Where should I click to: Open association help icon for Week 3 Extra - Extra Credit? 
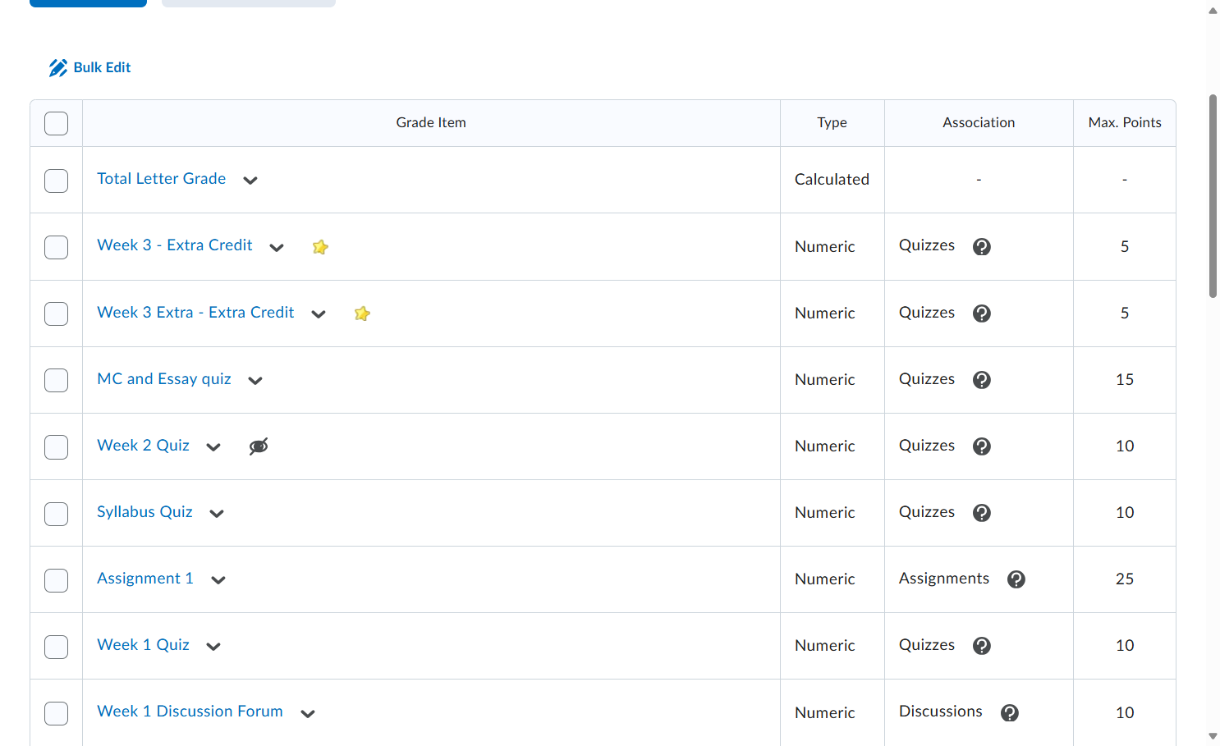pyautogui.click(x=982, y=314)
